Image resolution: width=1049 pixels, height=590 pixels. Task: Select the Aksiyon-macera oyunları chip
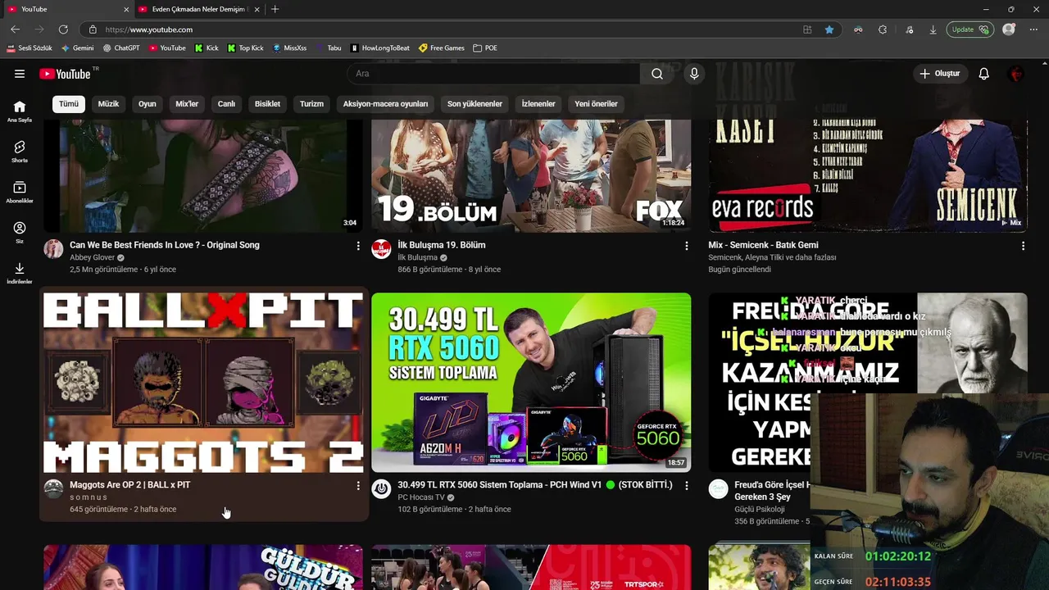click(385, 104)
